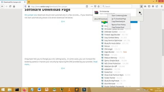Open BlueLife Hosts Editor link

tap(112, 43)
